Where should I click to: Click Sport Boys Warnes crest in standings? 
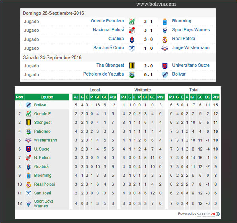pos(29,204)
